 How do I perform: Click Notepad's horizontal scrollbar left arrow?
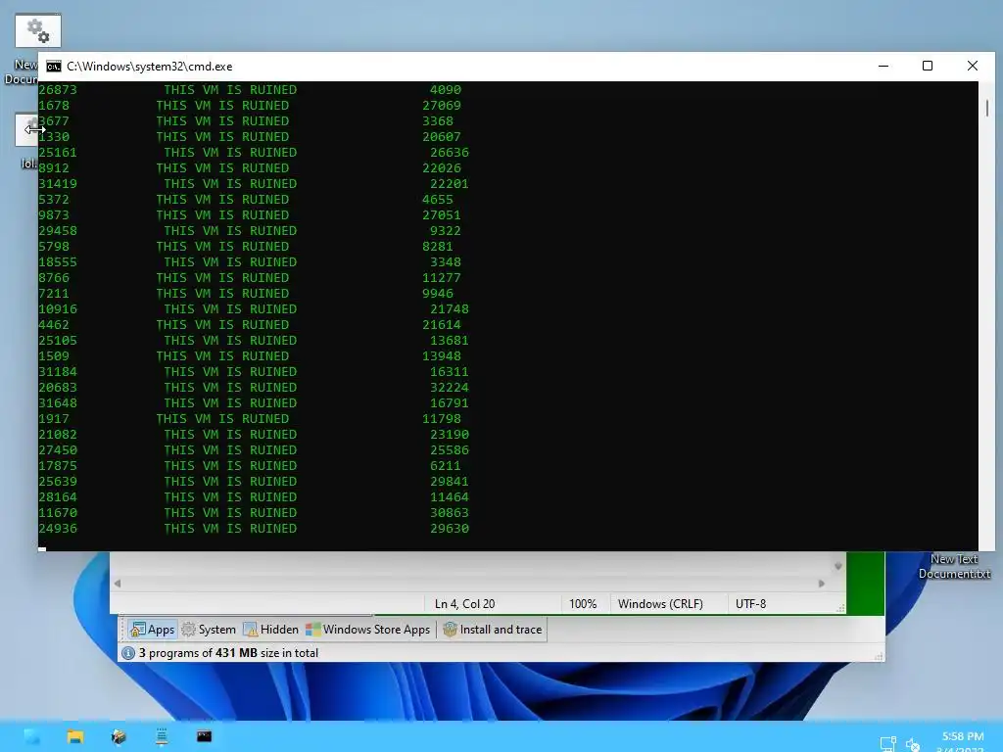pos(118,584)
